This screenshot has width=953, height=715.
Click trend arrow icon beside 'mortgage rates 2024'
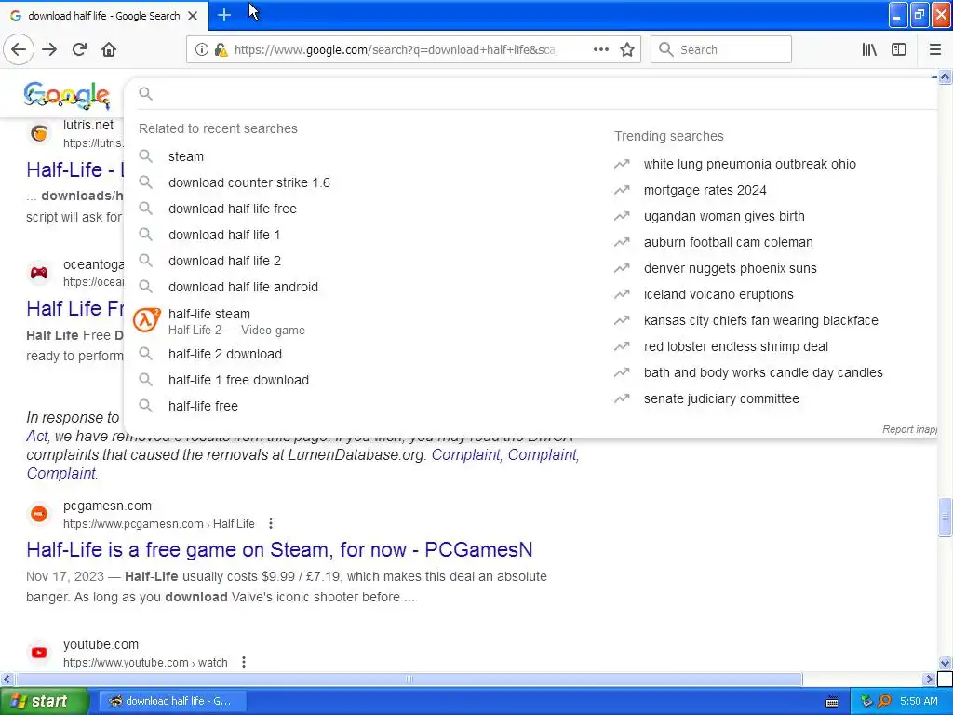[622, 190]
